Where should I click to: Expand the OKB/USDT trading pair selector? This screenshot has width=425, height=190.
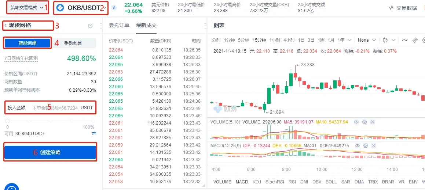[105, 8]
